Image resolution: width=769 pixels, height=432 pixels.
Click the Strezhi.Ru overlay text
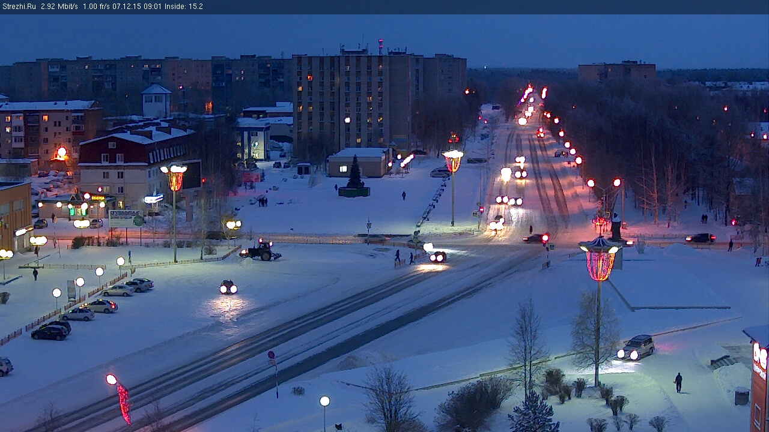point(19,7)
